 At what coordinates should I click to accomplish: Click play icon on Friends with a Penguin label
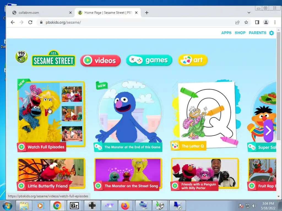click(x=175, y=186)
